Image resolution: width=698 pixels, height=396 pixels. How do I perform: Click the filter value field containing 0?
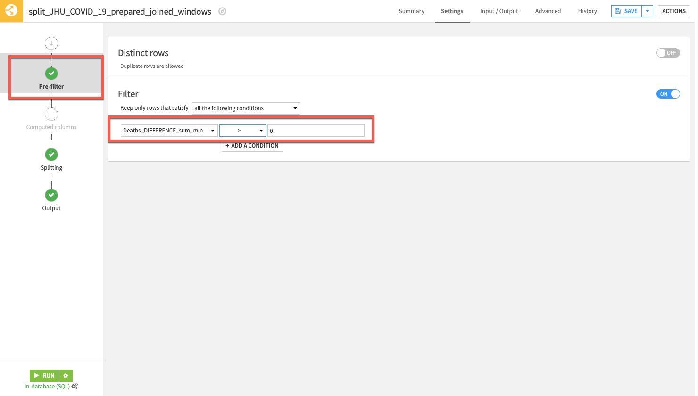pyautogui.click(x=316, y=131)
